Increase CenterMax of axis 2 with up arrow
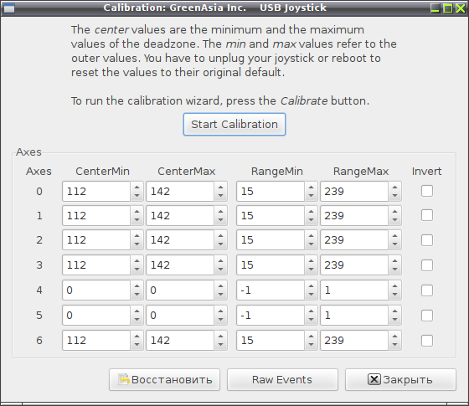 pos(221,236)
